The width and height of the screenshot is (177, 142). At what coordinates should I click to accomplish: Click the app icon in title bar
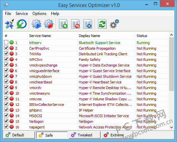tap(6, 5)
